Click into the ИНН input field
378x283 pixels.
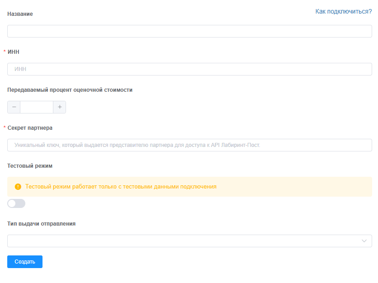[189, 69]
